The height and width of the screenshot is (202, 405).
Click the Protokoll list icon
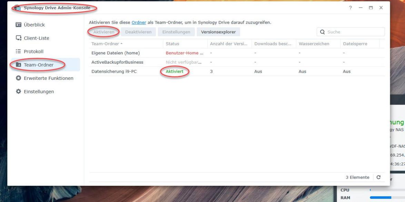[18, 52]
